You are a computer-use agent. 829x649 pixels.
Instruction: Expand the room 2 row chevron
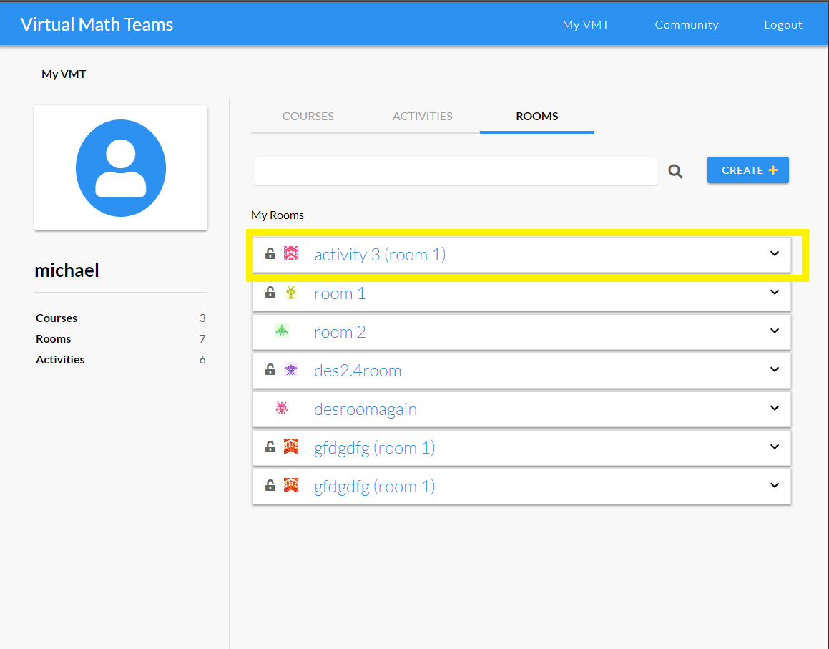coord(775,331)
